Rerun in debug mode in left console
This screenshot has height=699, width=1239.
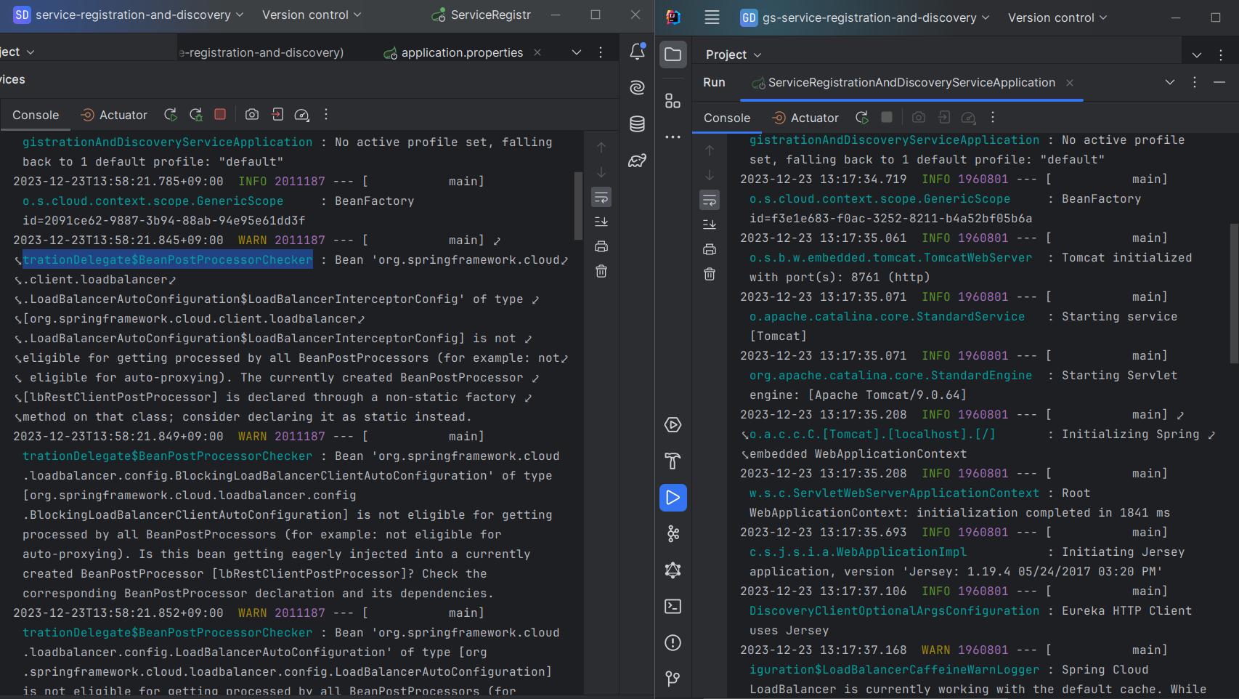click(x=196, y=115)
